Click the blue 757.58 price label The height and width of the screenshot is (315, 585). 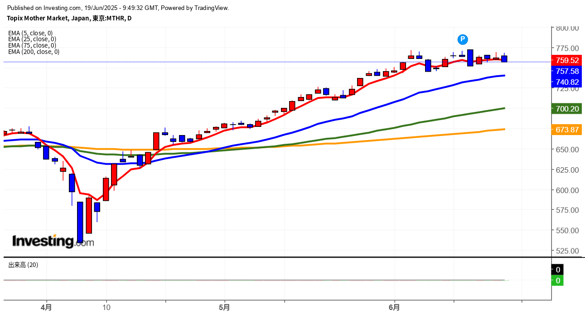point(566,71)
